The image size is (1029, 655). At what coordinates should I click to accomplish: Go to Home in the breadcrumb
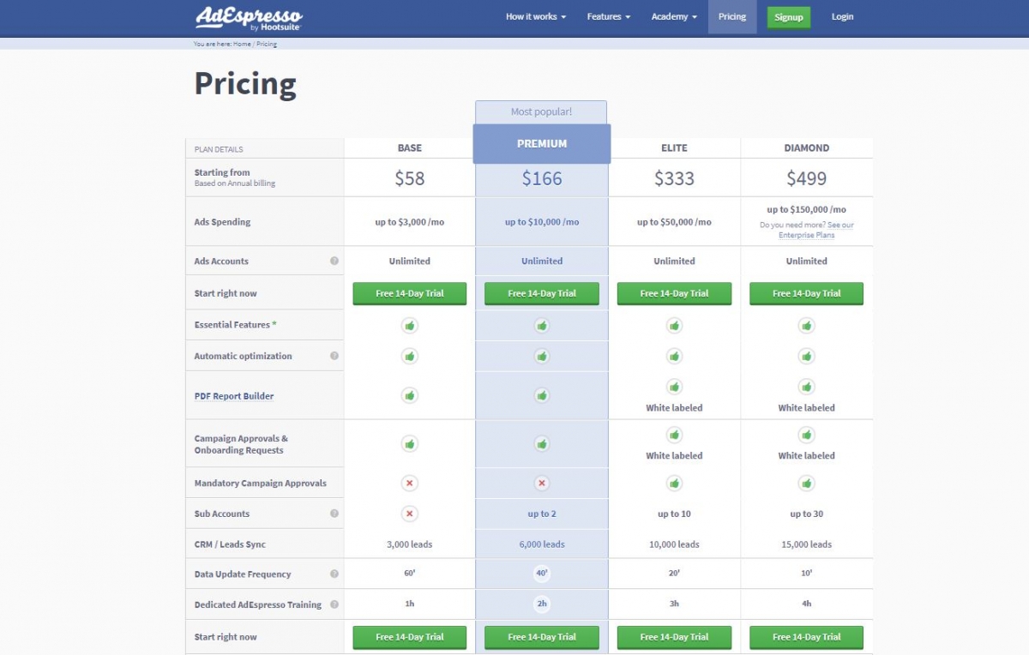(242, 44)
